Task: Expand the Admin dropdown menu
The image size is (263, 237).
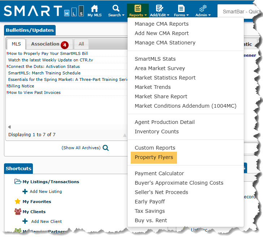Action: pyautogui.click(x=203, y=15)
